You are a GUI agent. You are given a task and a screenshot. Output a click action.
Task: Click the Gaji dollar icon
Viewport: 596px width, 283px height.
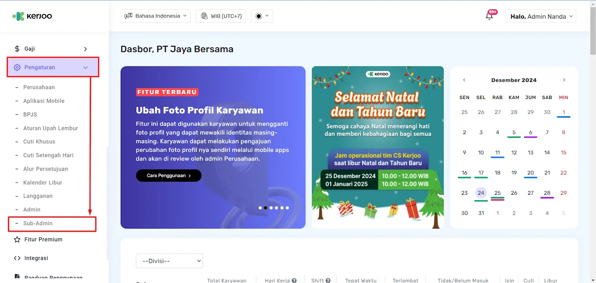click(17, 49)
